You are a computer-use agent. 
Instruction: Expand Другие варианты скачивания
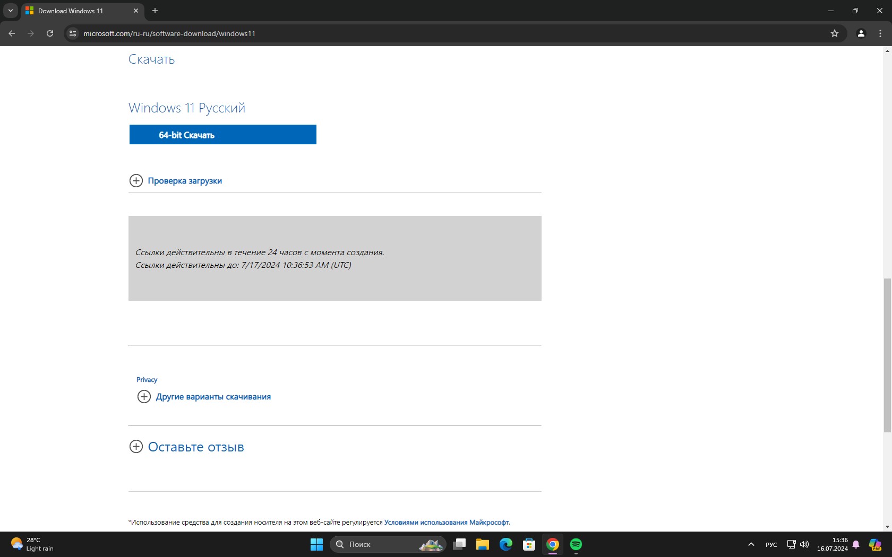204,397
